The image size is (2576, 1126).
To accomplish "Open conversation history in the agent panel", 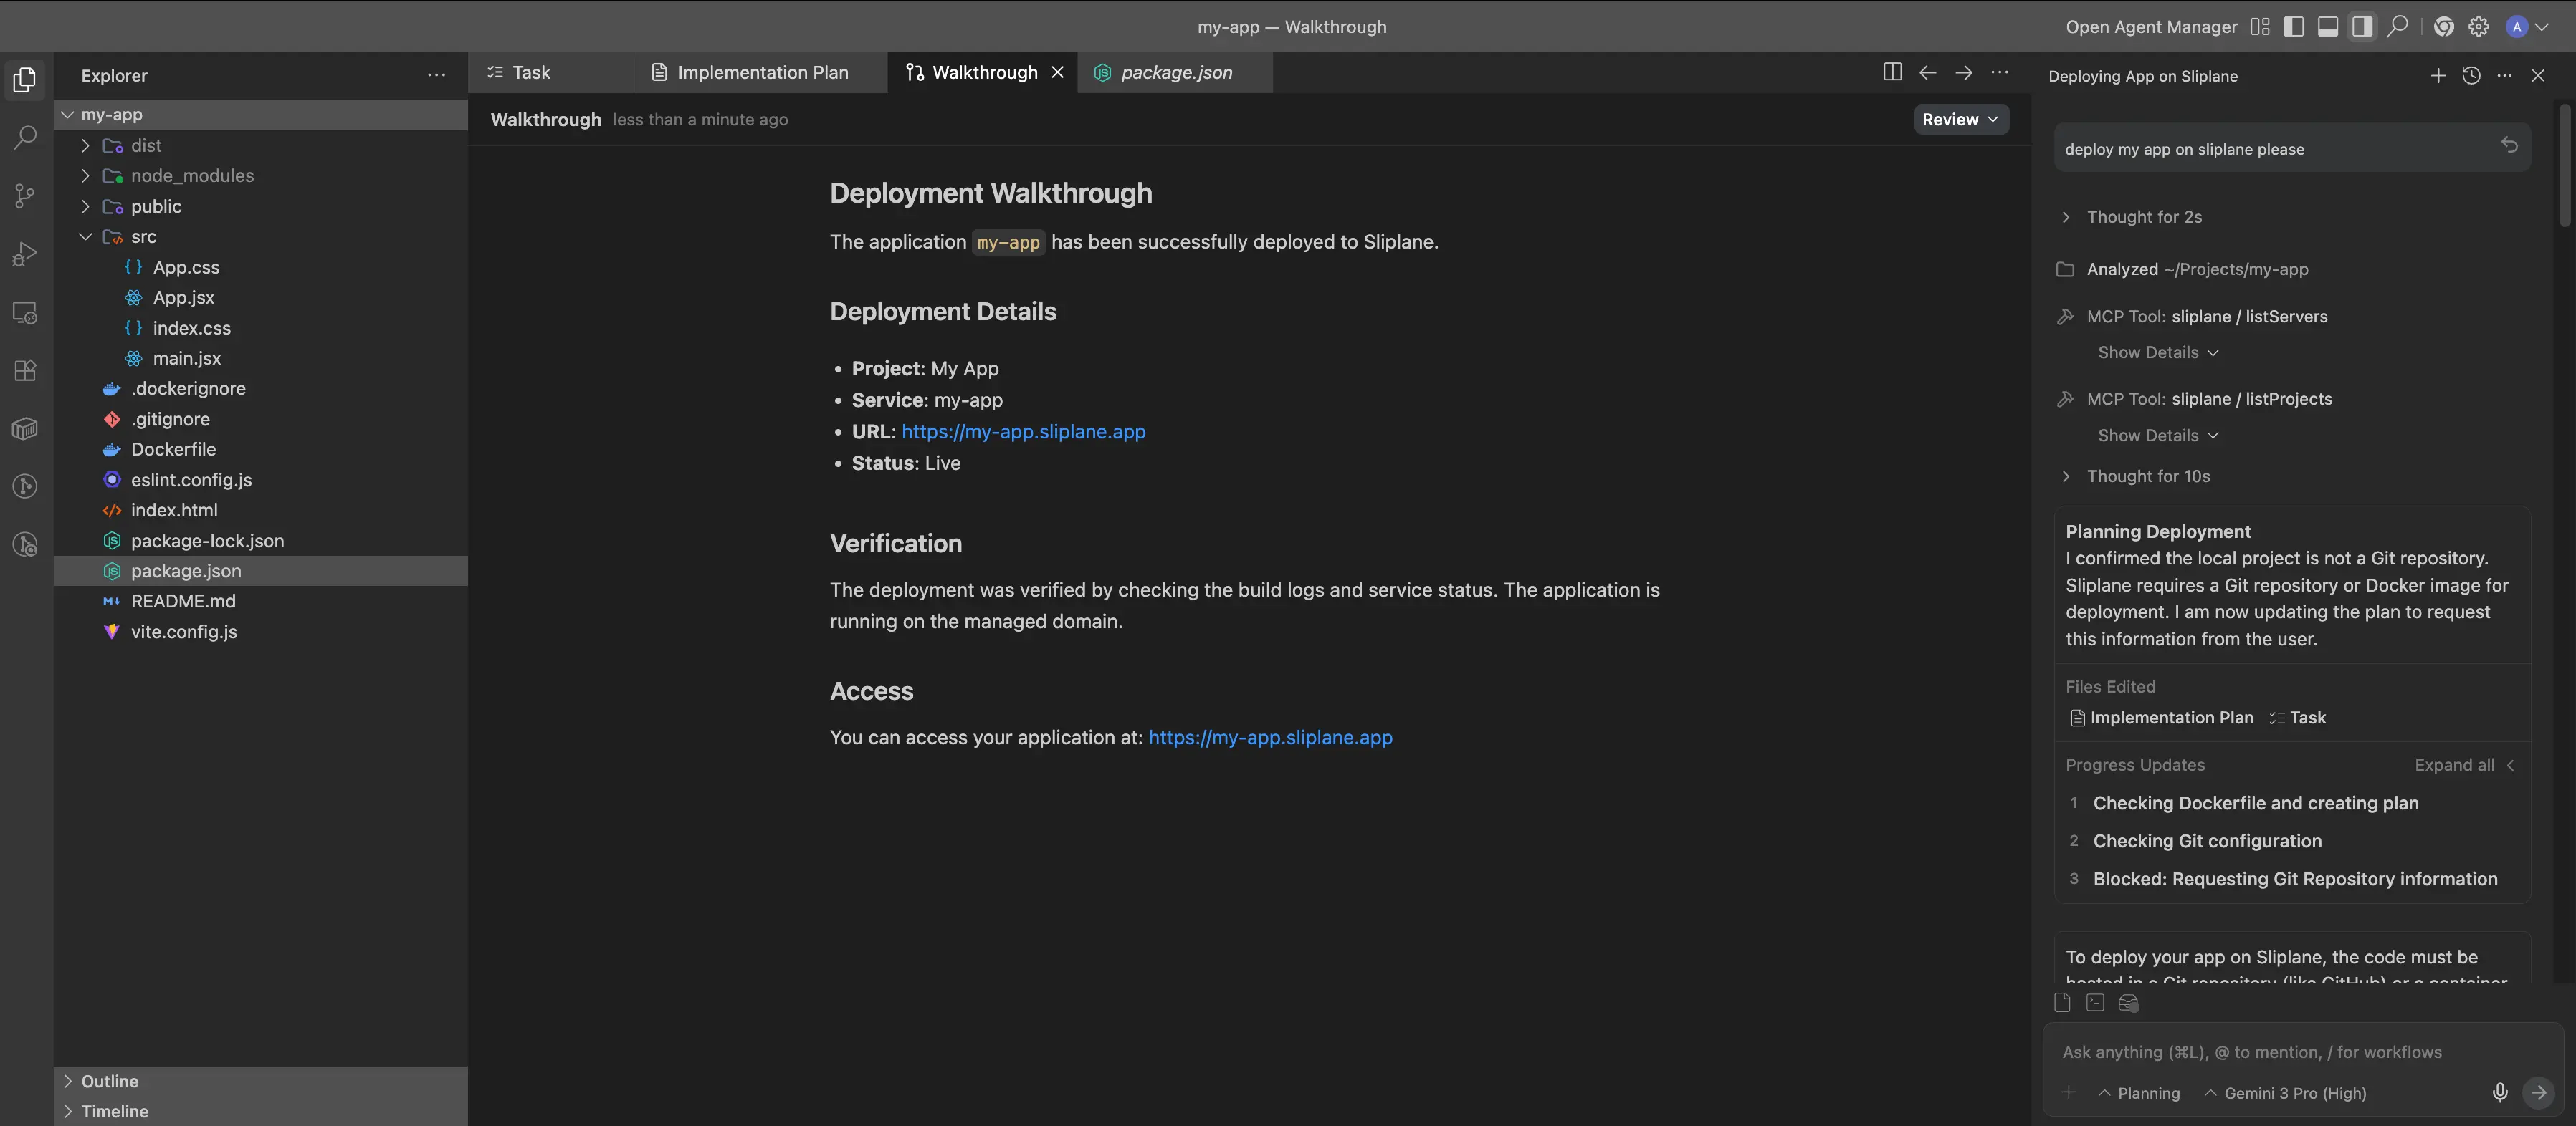I will point(2472,76).
